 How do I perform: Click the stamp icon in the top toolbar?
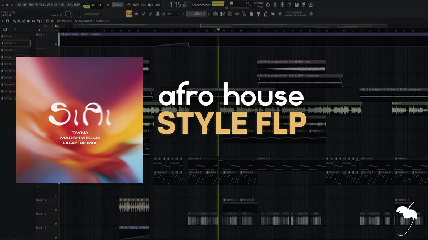(x=158, y=14)
